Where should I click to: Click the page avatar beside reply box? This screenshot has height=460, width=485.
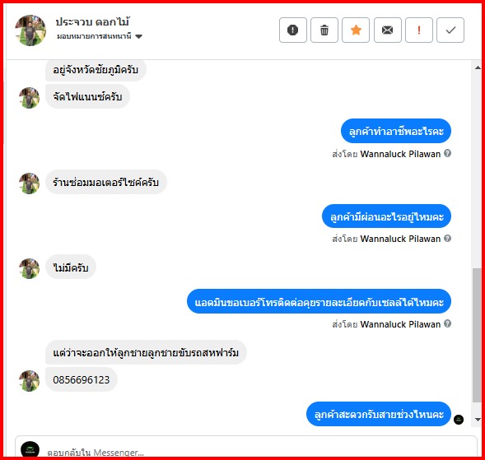tap(30, 449)
